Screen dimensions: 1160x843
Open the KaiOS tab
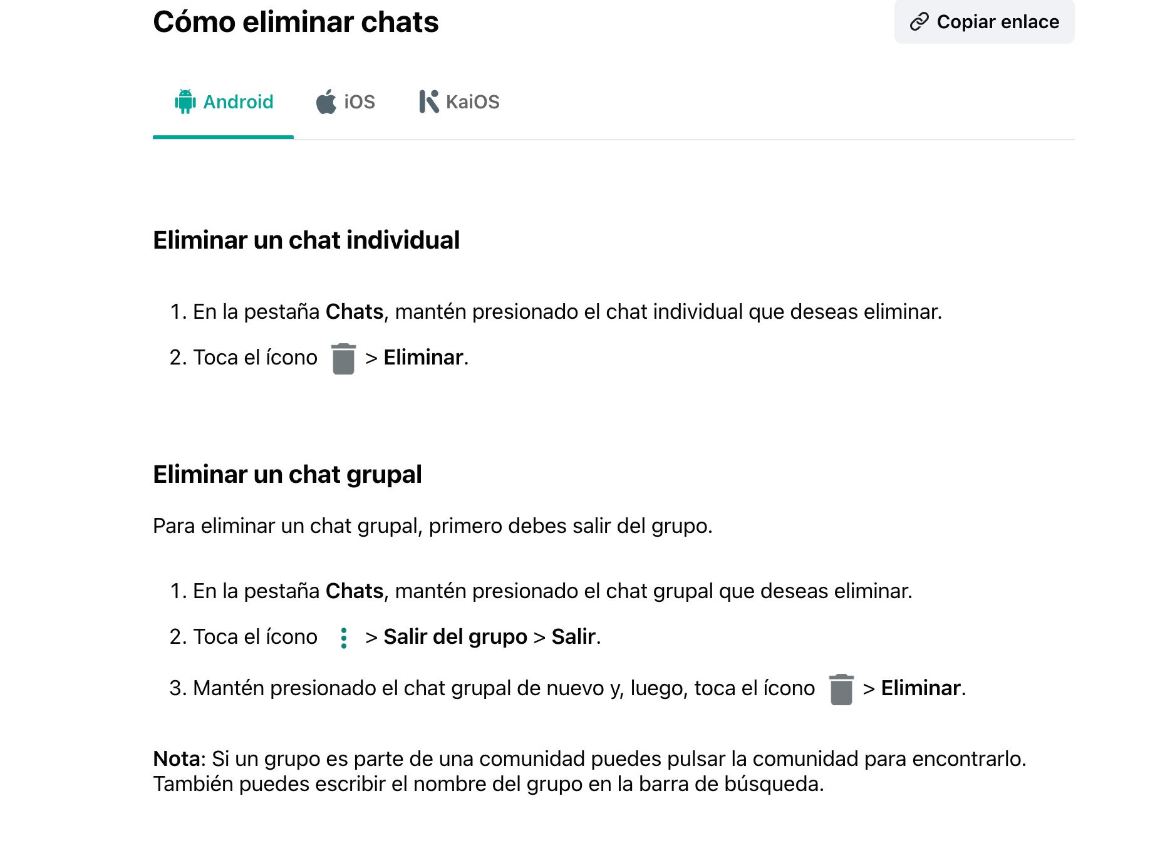[472, 101]
